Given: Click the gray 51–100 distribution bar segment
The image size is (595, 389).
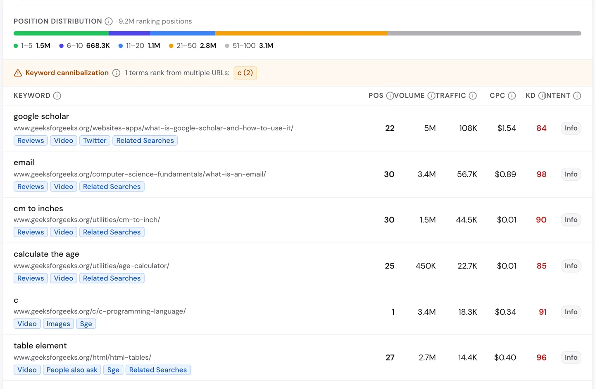Looking at the screenshot, I should tap(484, 33).
